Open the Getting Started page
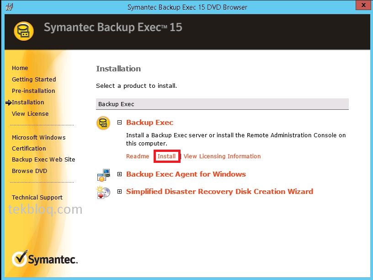The image size is (373, 280). [34, 80]
